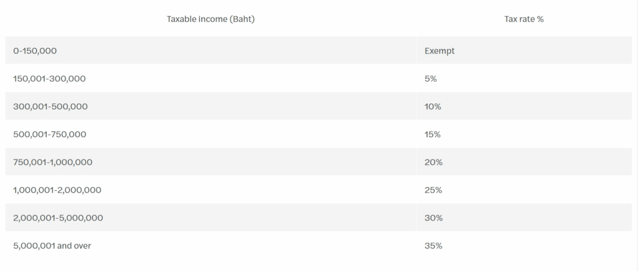Select the 2,000,001-5,000,000 income cell
This screenshot has width=638, height=271.
point(211,217)
